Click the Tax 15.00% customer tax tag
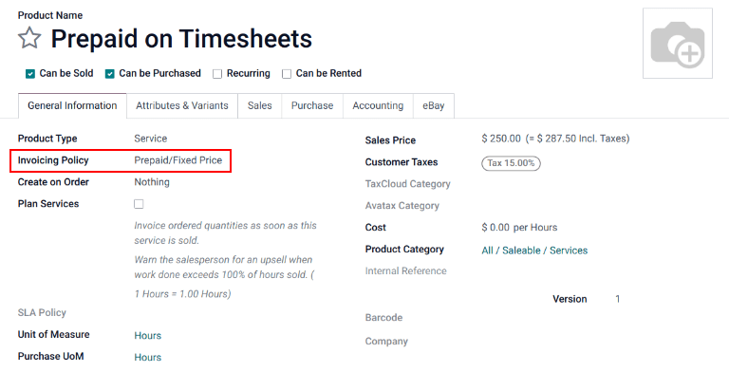Viewport: 729px width, 372px height. click(511, 163)
